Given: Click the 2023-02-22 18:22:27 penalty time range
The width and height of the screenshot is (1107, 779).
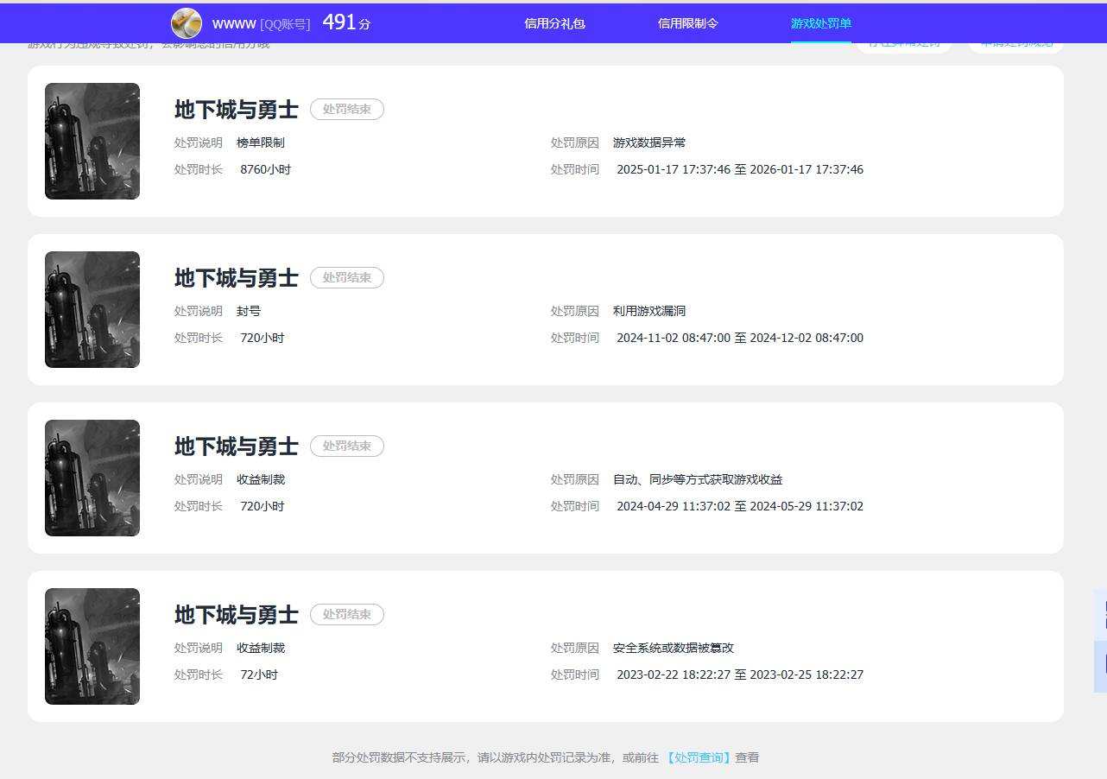Looking at the screenshot, I should coord(740,674).
